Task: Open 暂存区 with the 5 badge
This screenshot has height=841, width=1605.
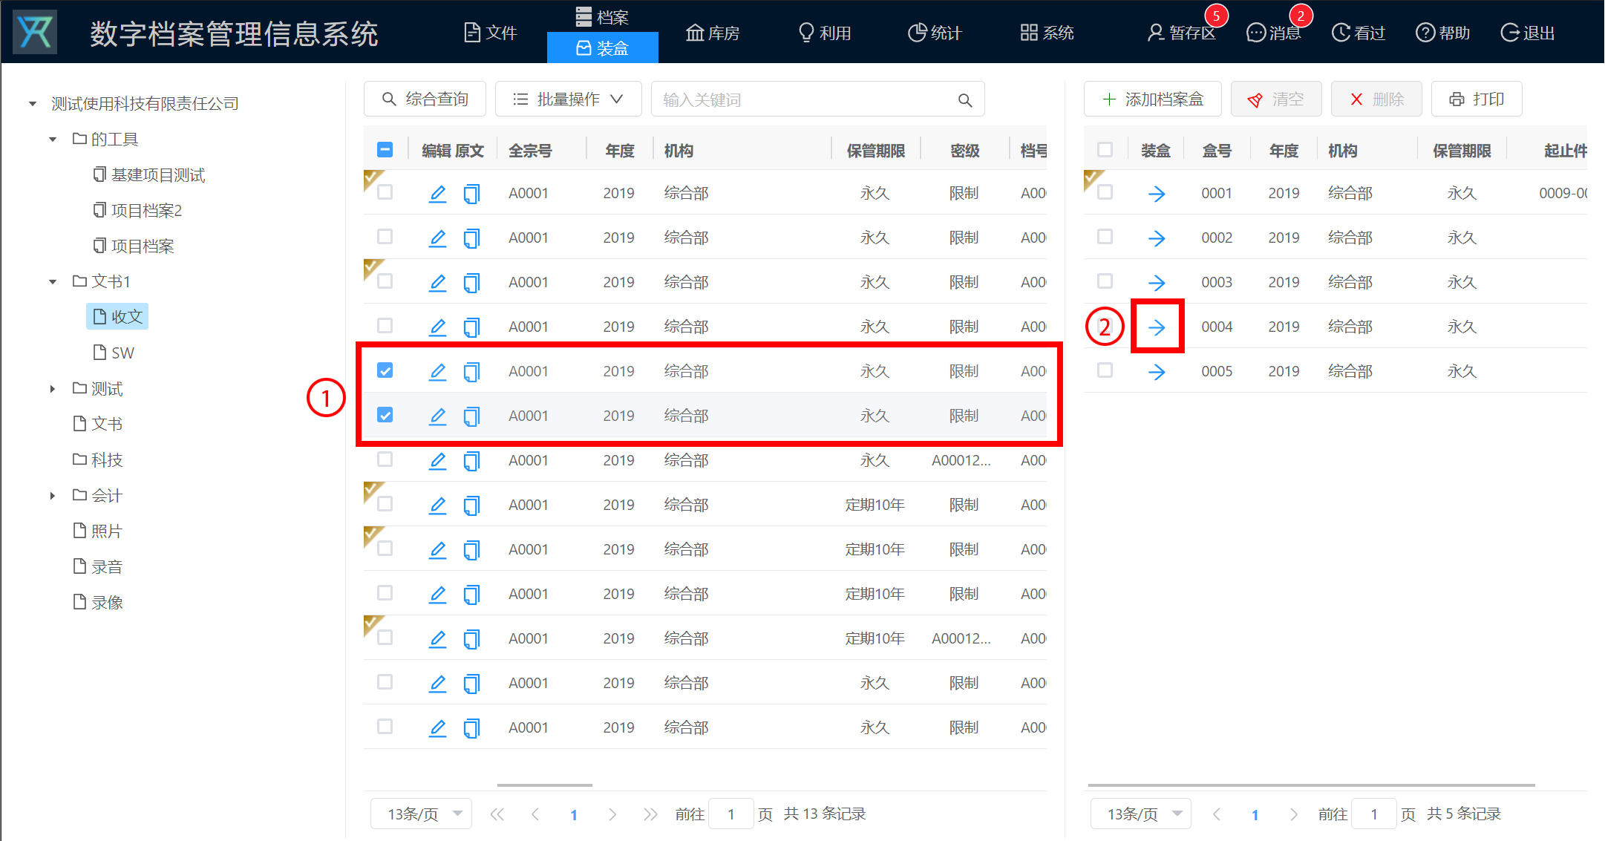Action: (1181, 33)
